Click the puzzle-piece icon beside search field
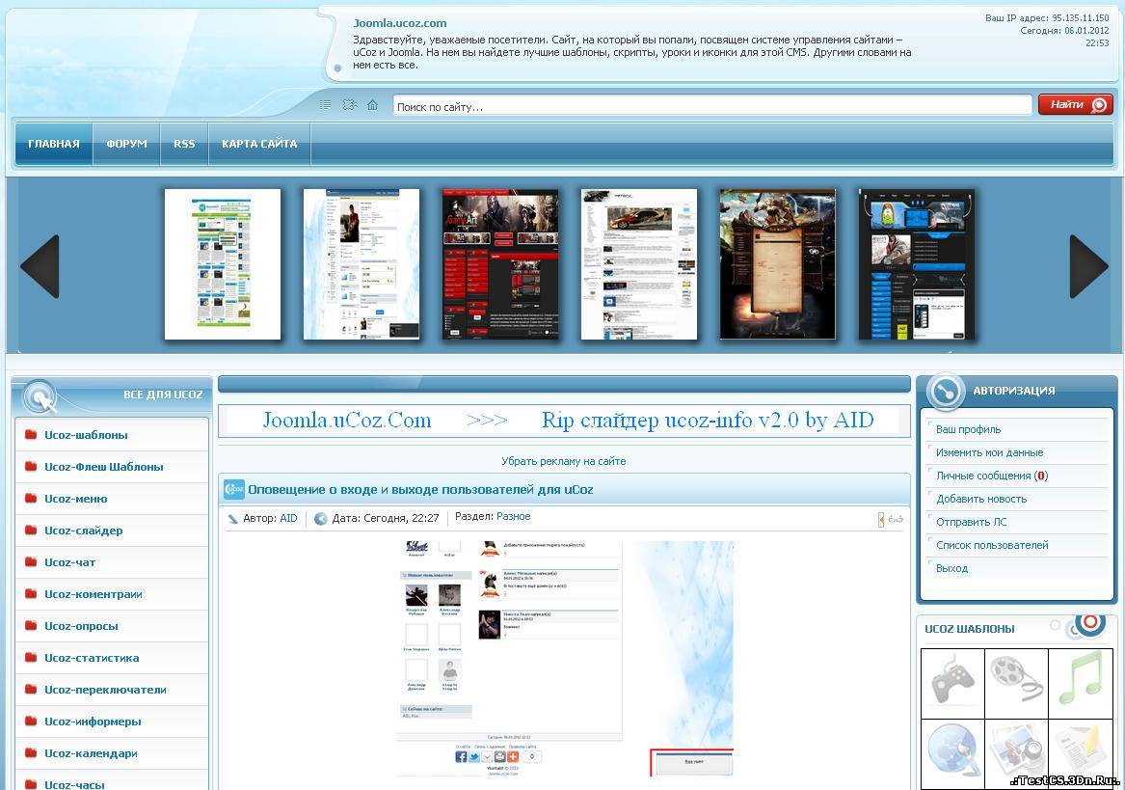1125x790 pixels. coord(349,105)
